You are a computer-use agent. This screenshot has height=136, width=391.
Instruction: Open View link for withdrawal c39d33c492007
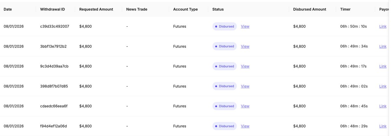(245, 26)
